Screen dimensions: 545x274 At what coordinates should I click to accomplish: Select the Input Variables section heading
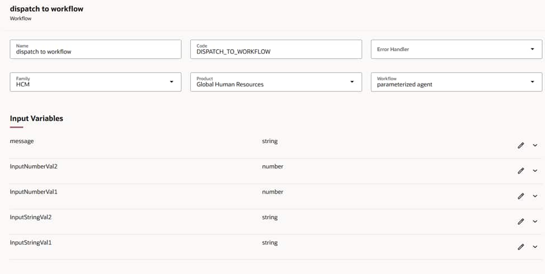(x=36, y=118)
